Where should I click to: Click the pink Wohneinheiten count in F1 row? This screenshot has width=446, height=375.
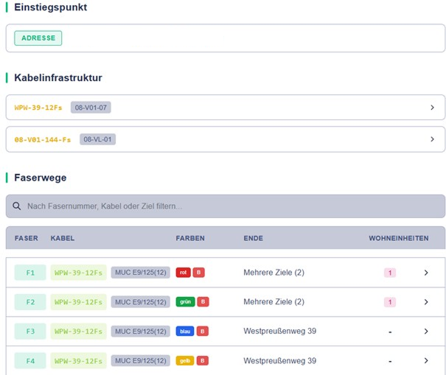390,273
